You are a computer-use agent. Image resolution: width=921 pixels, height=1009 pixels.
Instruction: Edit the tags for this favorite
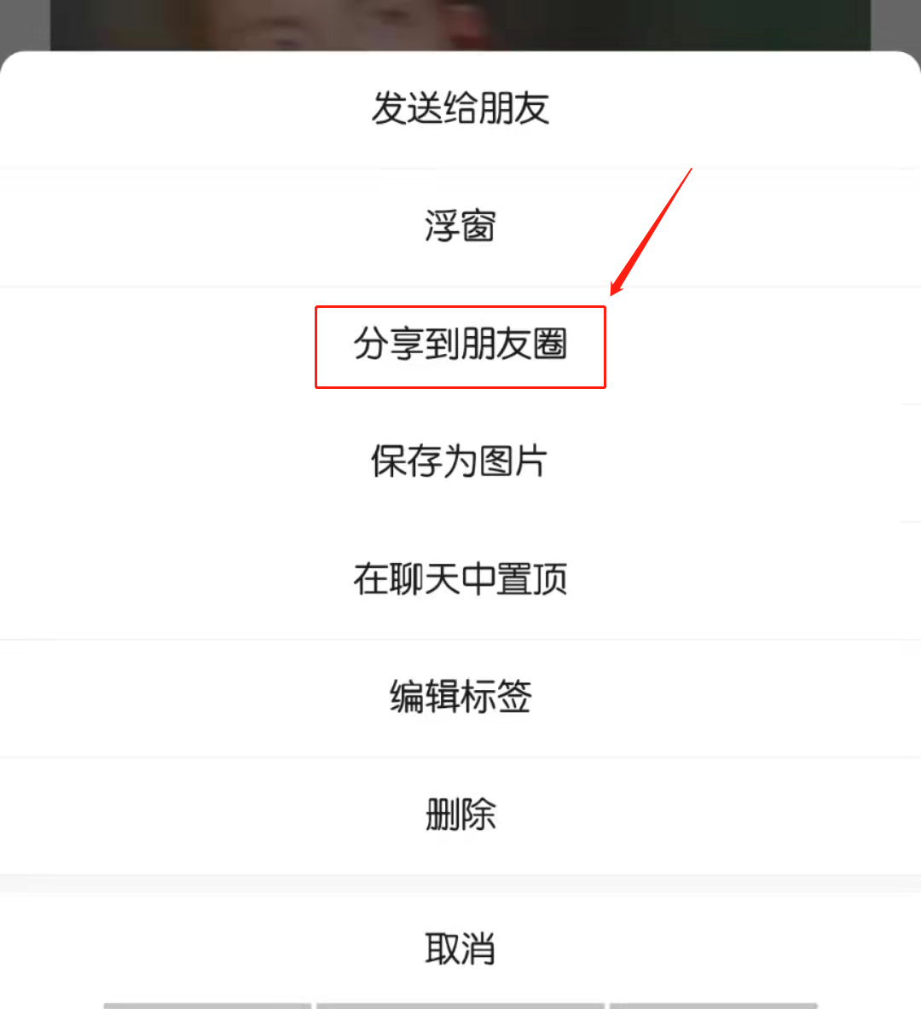[x=460, y=697]
